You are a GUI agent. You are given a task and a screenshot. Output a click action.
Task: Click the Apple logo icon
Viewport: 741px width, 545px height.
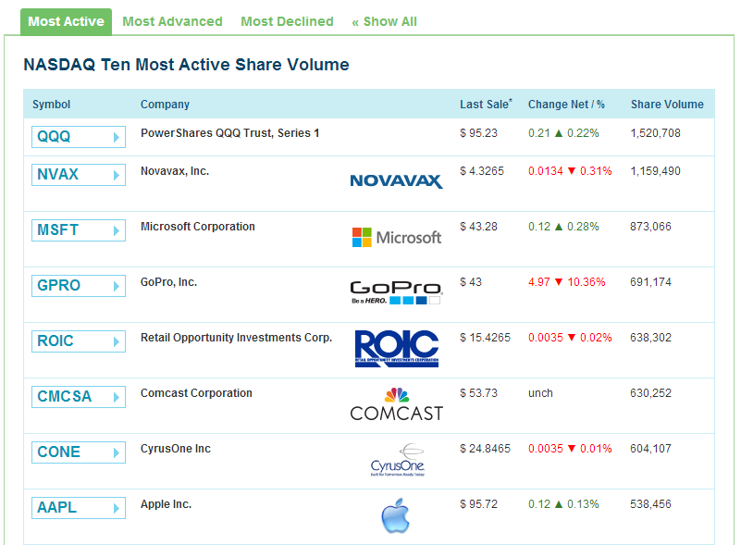pyautogui.click(x=394, y=515)
